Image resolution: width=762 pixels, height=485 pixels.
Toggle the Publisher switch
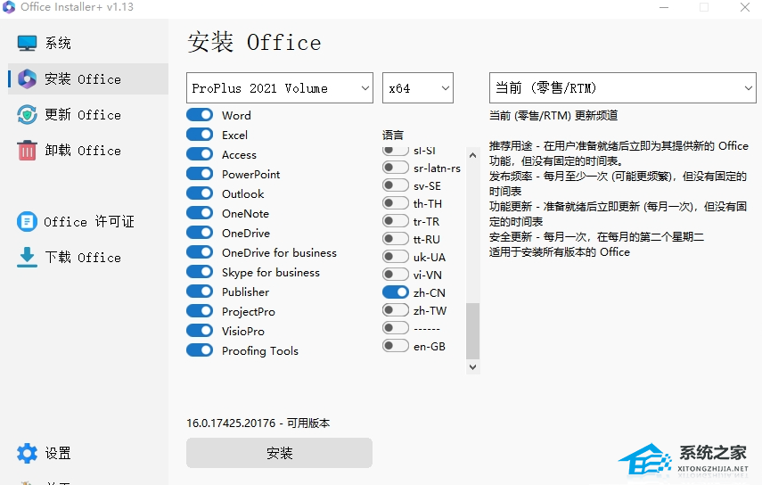point(200,292)
